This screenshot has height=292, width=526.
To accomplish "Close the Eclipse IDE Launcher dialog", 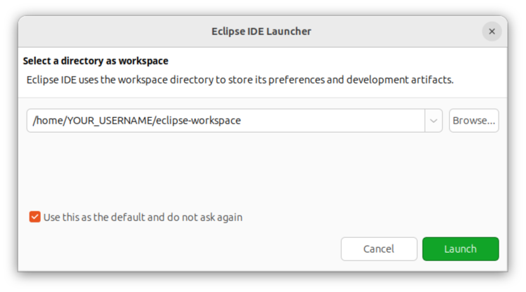I will (492, 31).
